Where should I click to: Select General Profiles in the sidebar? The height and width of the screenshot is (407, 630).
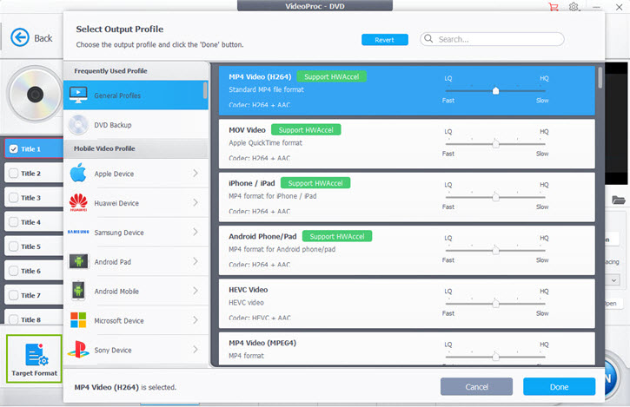[117, 95]
